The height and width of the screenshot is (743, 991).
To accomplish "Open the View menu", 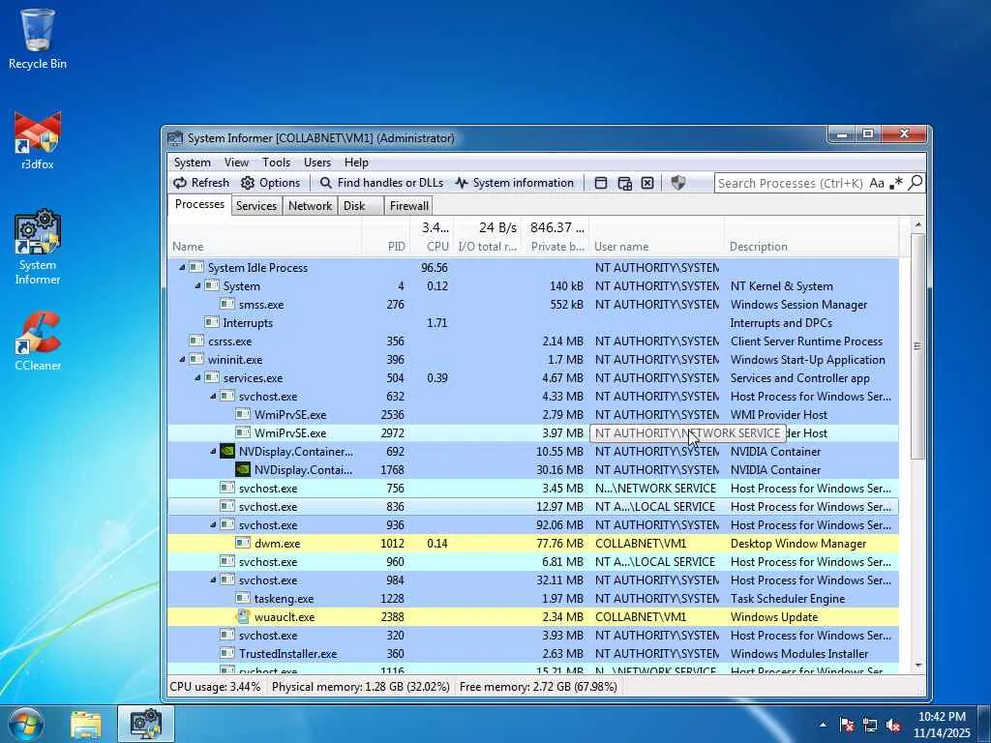I will tap(236, 163).
